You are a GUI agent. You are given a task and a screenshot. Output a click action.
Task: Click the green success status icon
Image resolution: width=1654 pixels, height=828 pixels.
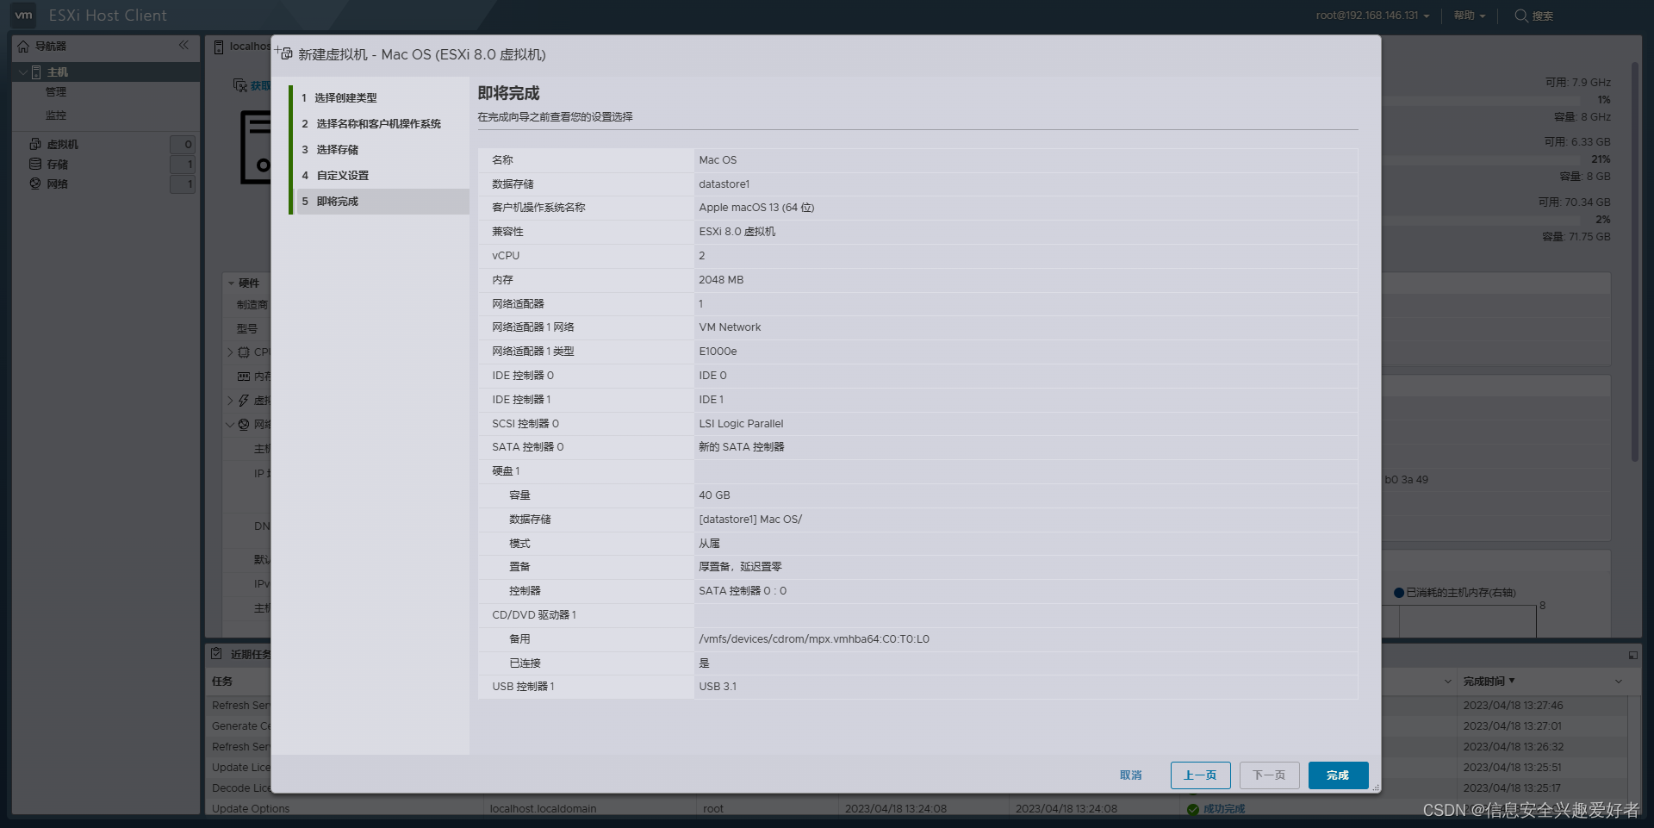1193,809
